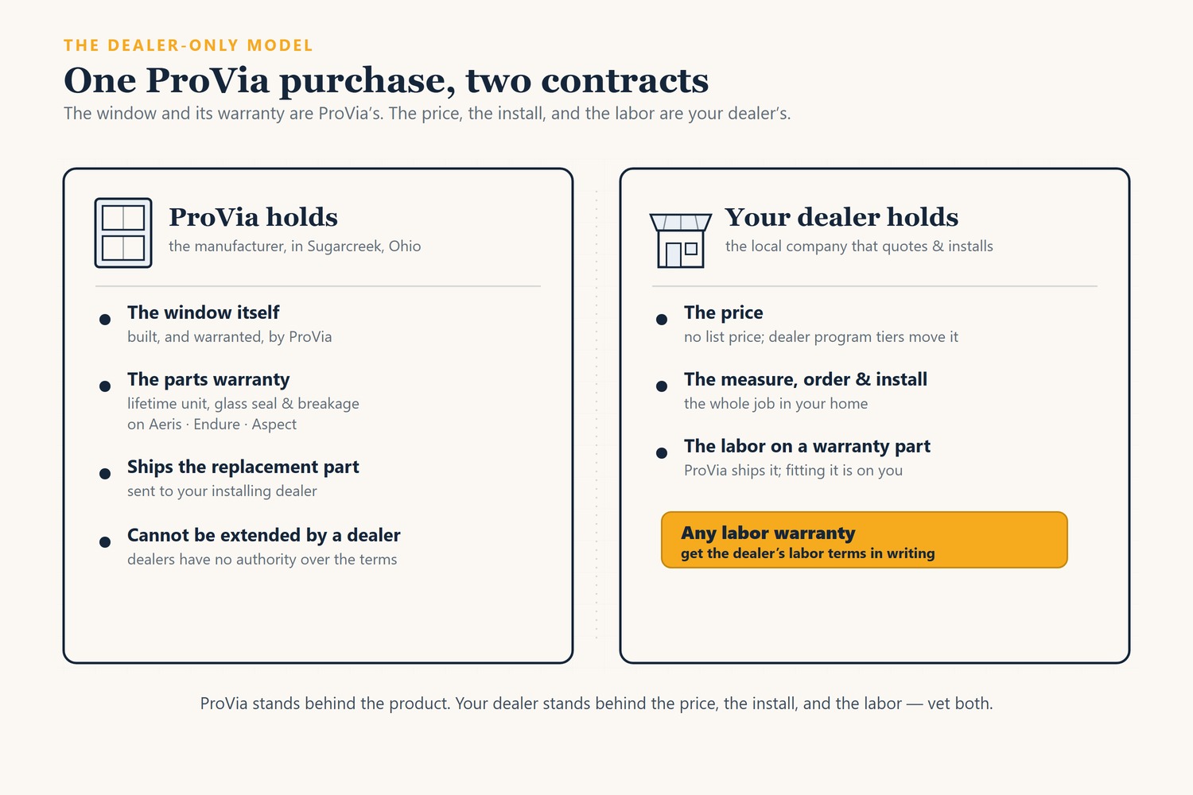Click get the dealer's labor terms in writing
Screen dimensions: 1193x795
[808, 553]
